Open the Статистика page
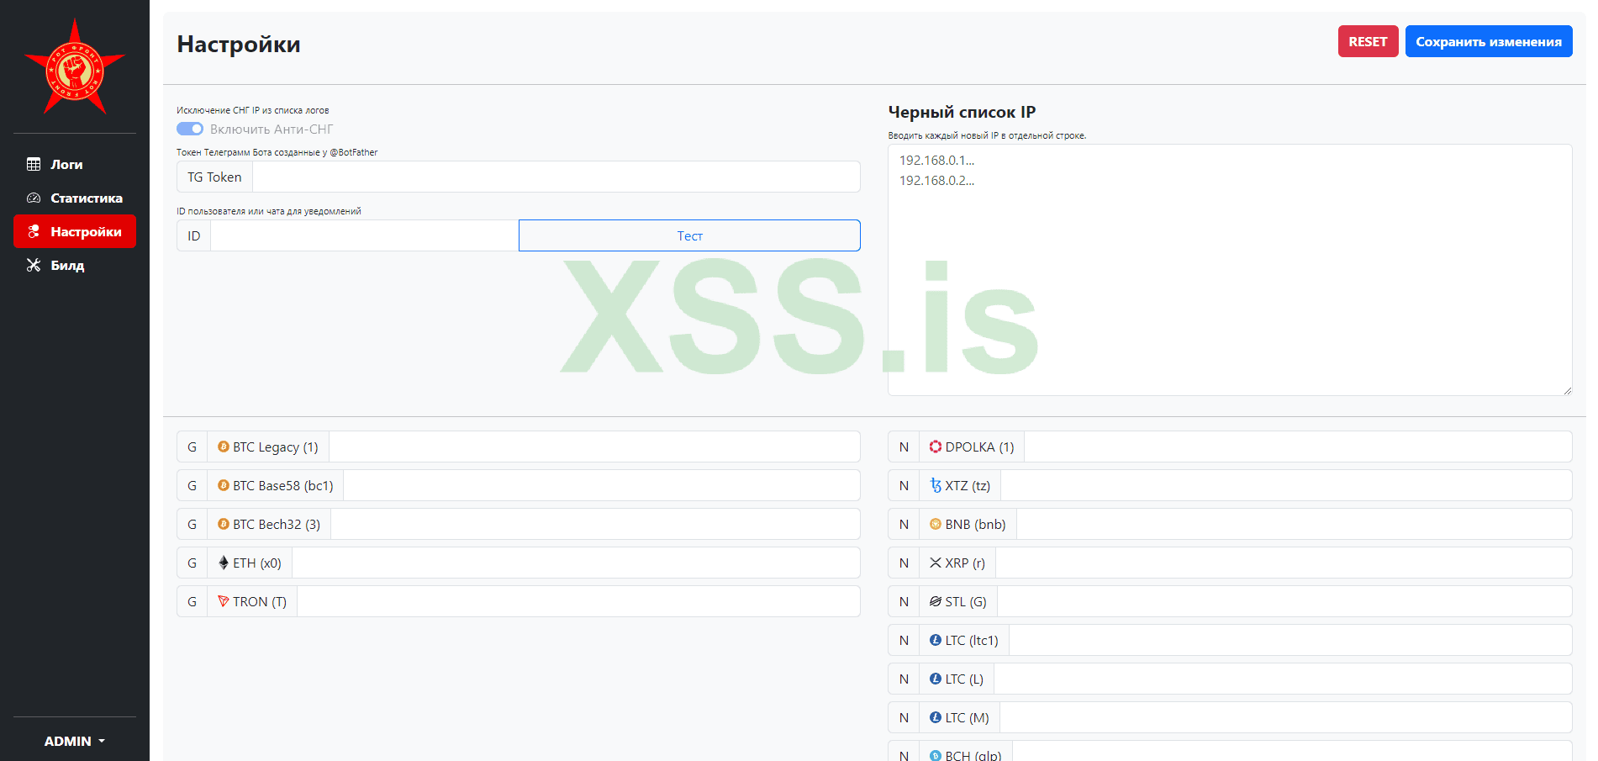1598x761 pixels. point(75,198)
